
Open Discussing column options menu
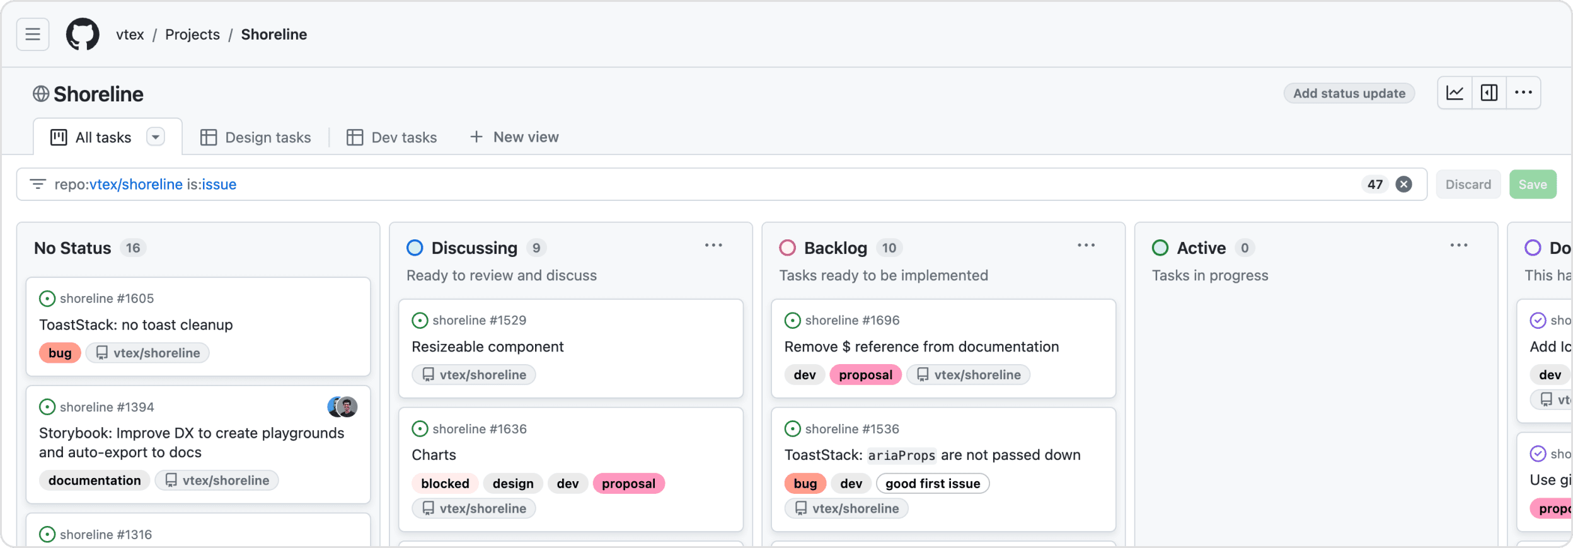point(713,246)
